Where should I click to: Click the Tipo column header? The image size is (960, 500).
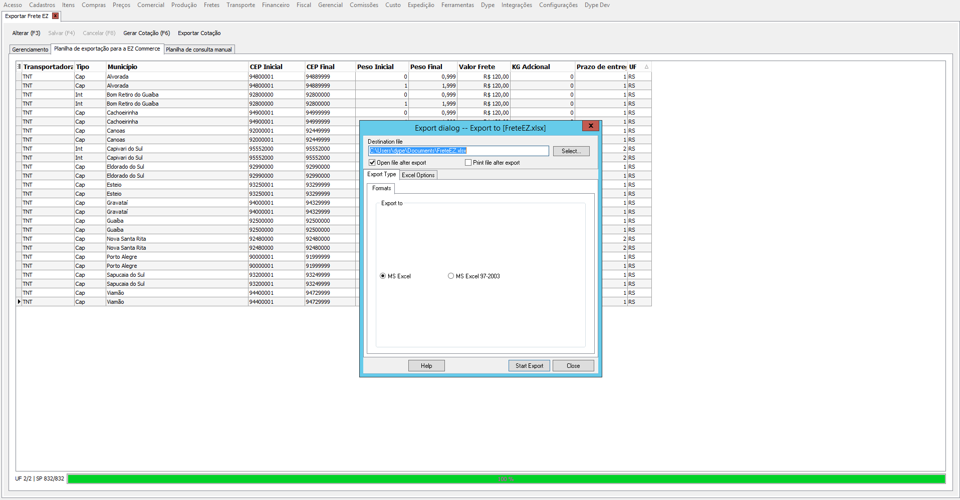(x=90, y=67)
